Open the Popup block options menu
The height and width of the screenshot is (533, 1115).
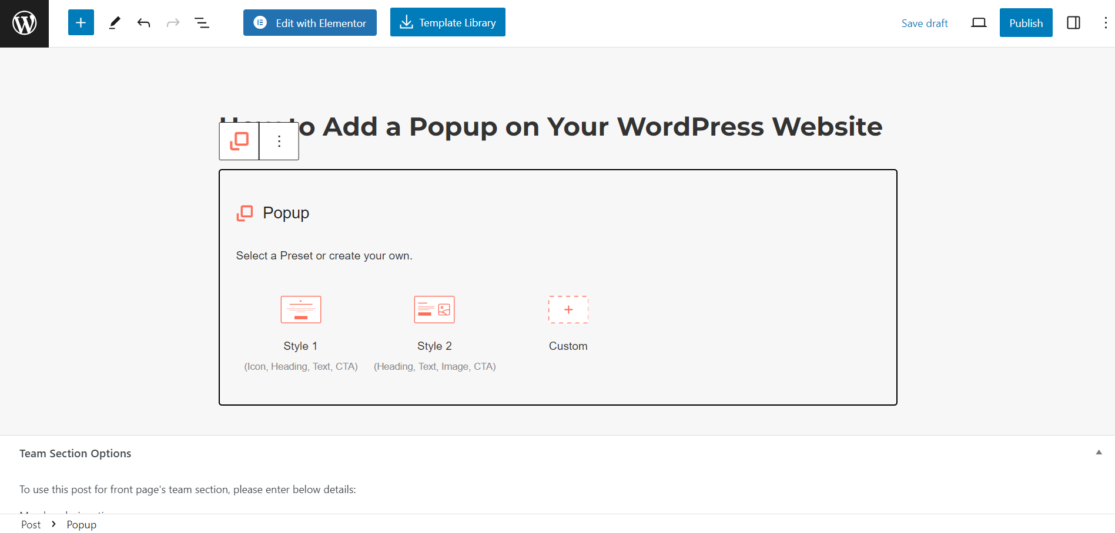[x=279, y=141]
